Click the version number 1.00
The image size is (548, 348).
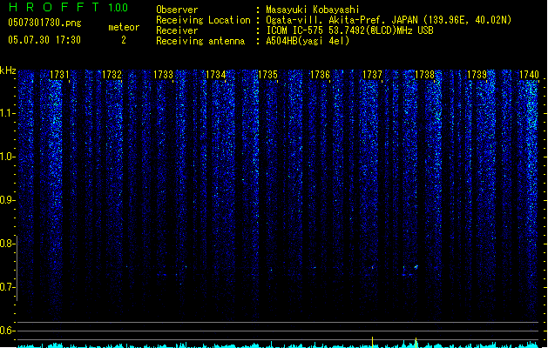(x=118, y=8)
